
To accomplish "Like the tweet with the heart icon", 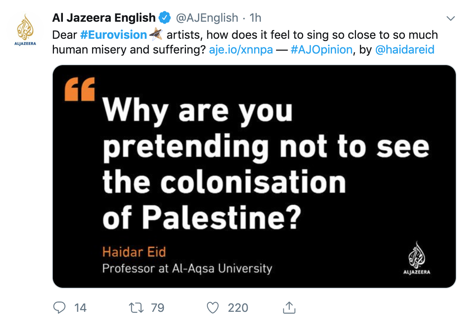I will pos(212,308).
